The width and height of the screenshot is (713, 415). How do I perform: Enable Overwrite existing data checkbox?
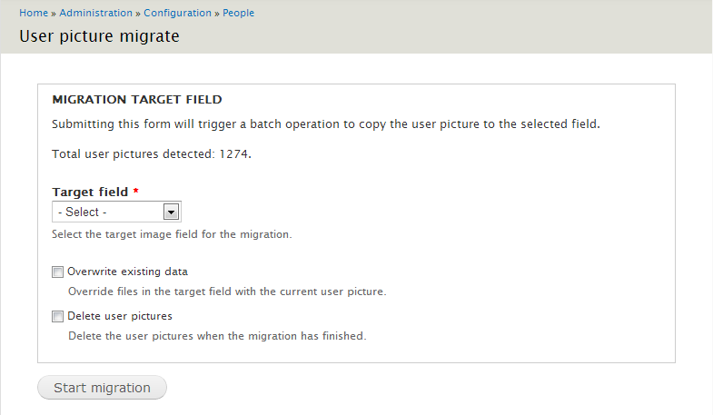(x=57, y=272)
